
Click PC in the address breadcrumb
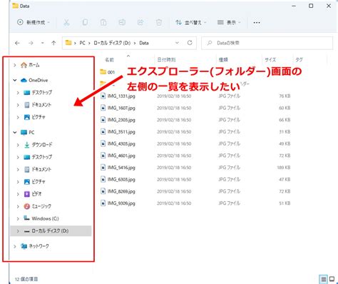click(82, 43)
